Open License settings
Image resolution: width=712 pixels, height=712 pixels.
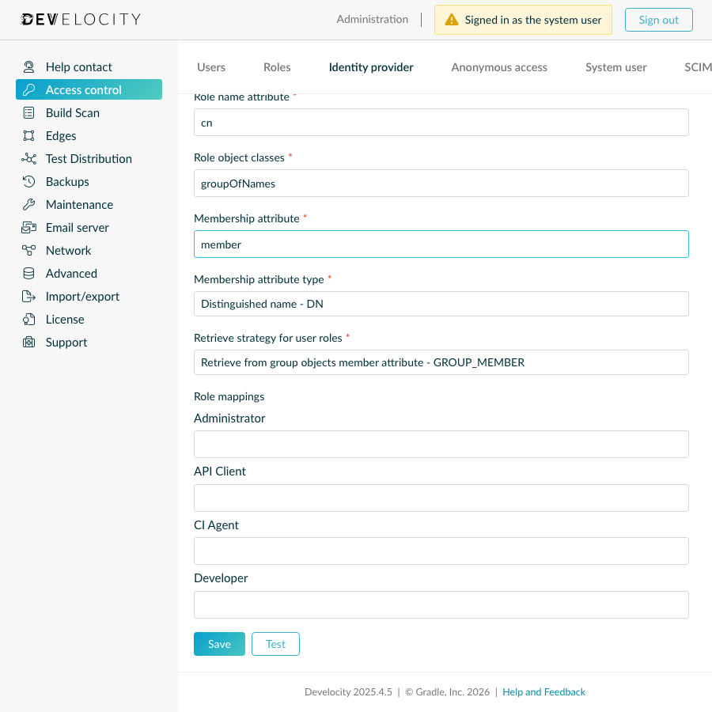(x=62, y=319)
